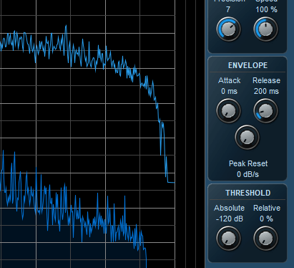Screen dimensions: 294x268
Task: Click the Release label
Action: tap(266, 80)
